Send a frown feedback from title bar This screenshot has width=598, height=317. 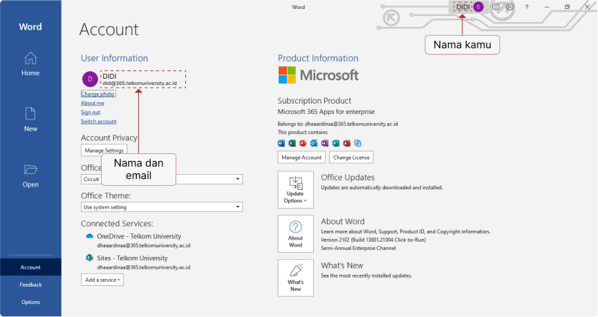click(x=510, y=7)
